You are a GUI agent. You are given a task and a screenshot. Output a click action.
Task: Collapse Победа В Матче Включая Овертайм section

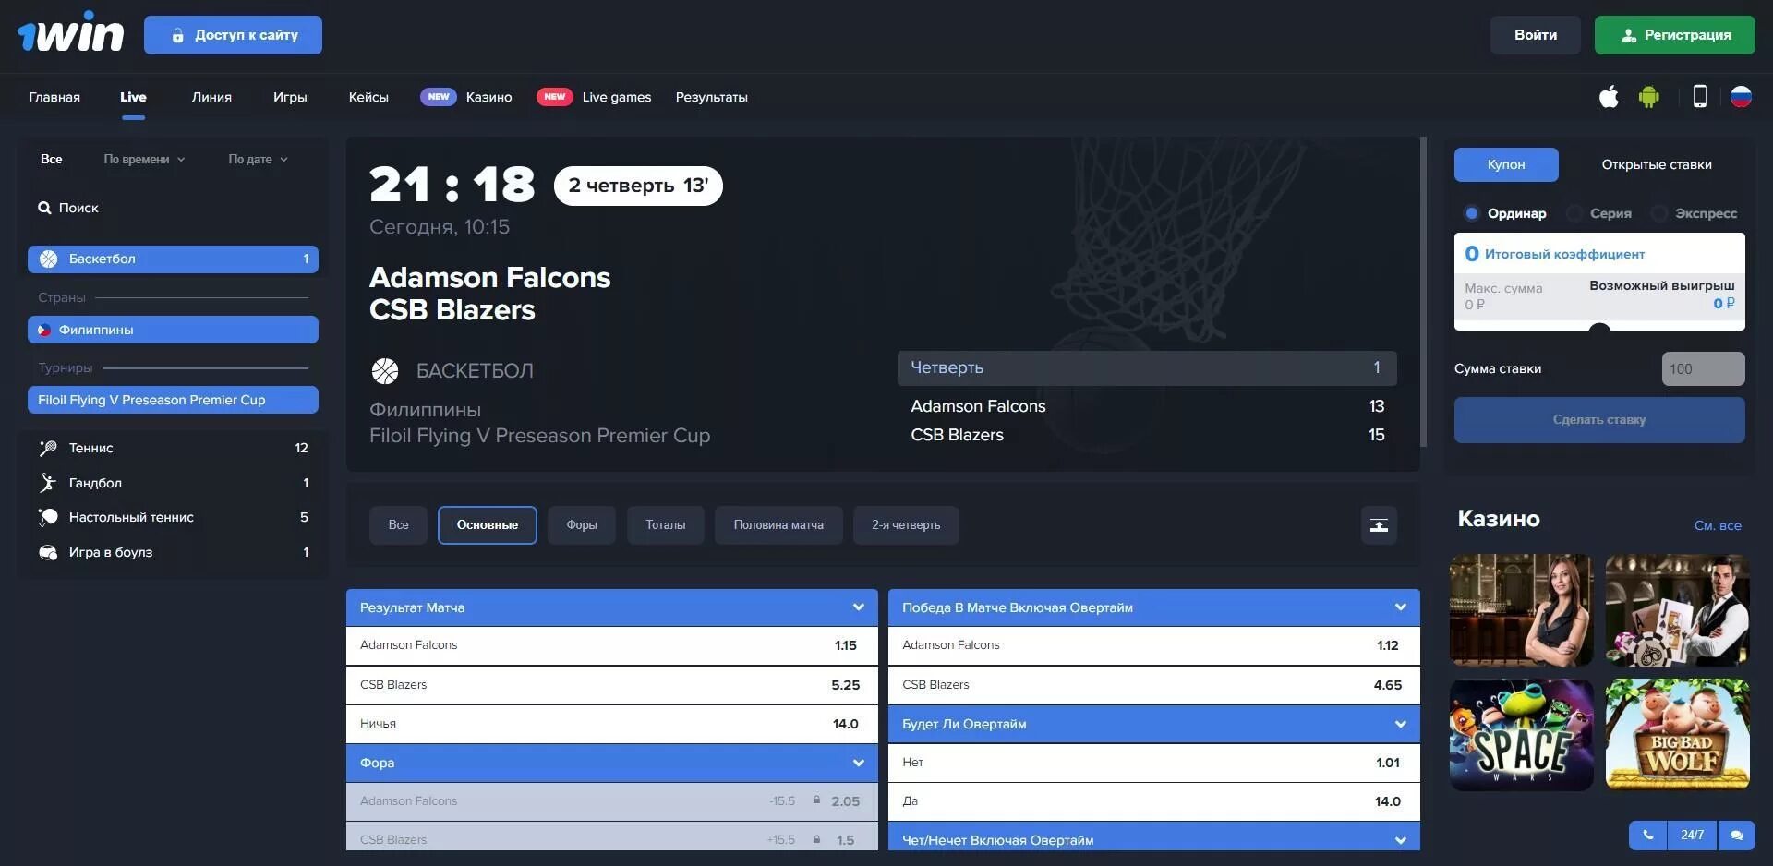(x=1401, y=607)
